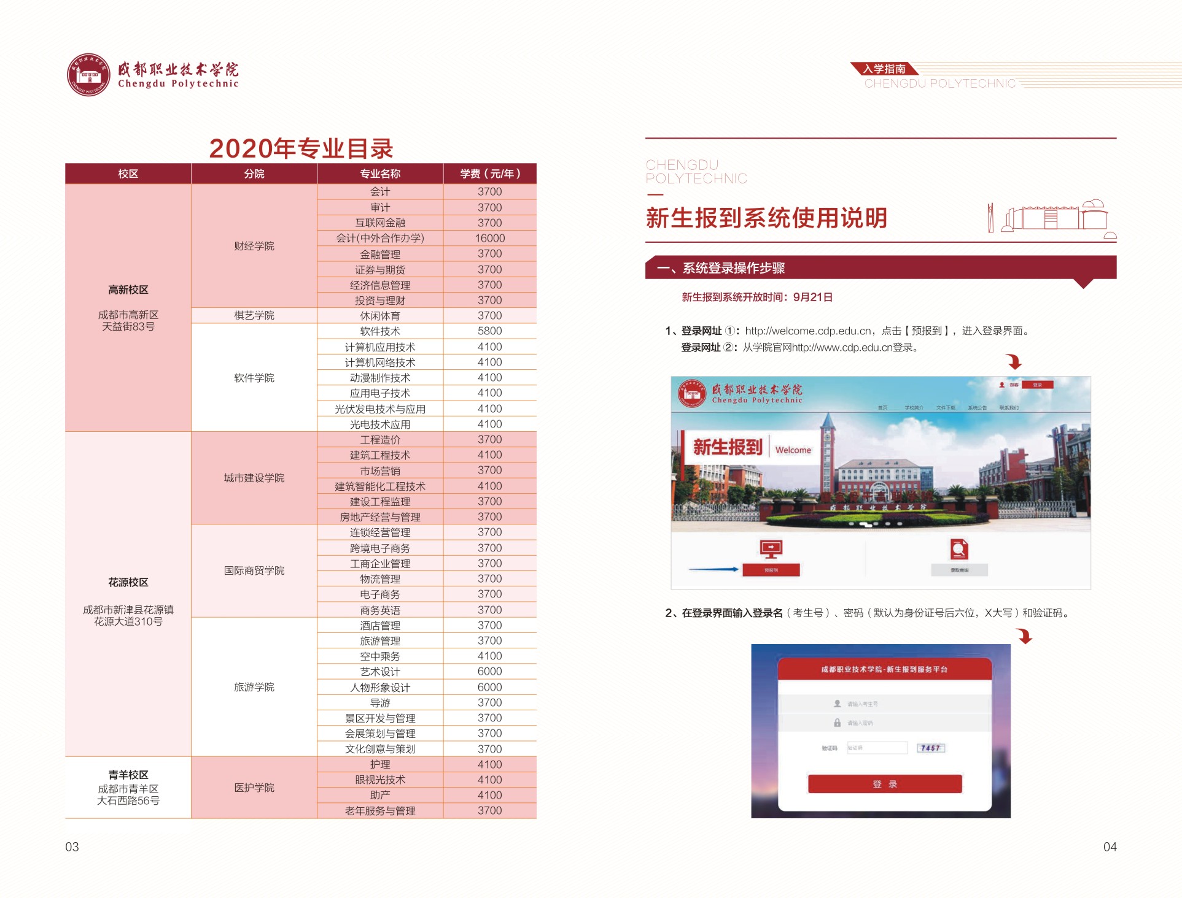
Task: Click the small red 登录 button in portal header
Action: pyautogui.click(x=1037, y=385)
